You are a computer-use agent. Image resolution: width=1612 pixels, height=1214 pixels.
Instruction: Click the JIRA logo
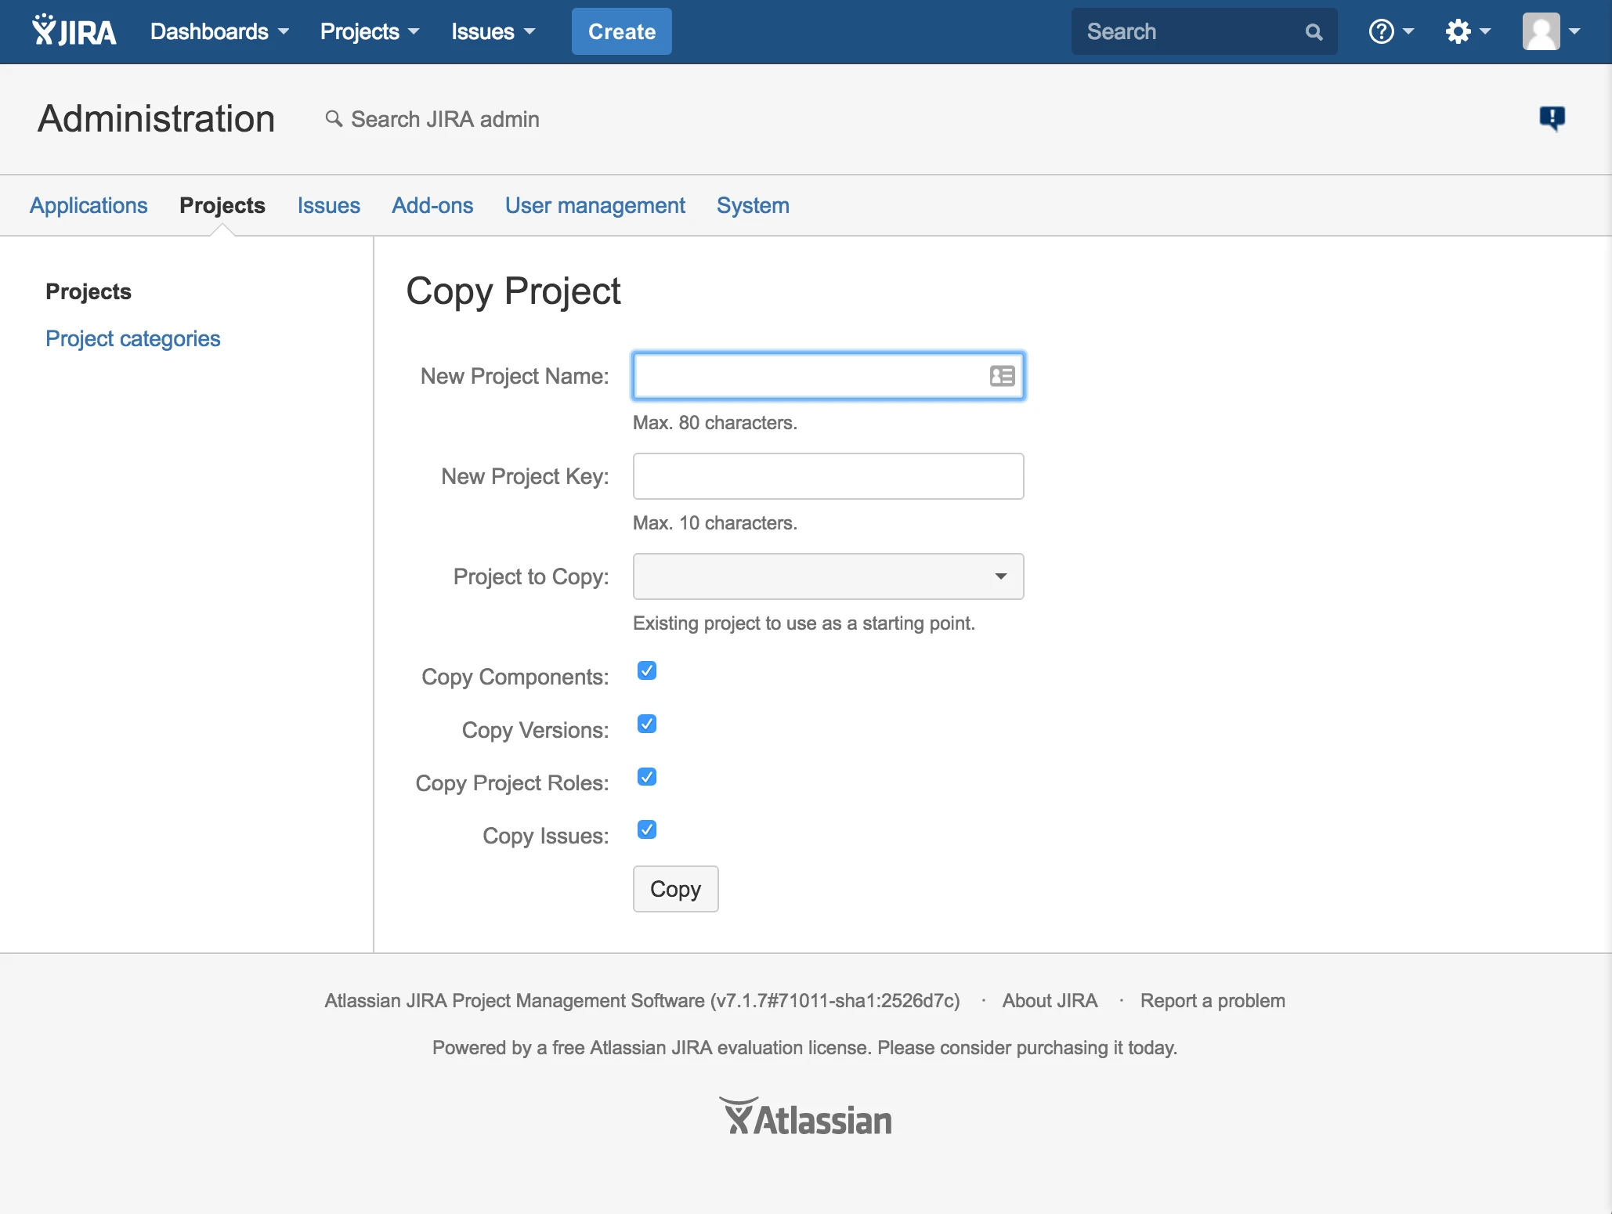(x=73, y=31)
